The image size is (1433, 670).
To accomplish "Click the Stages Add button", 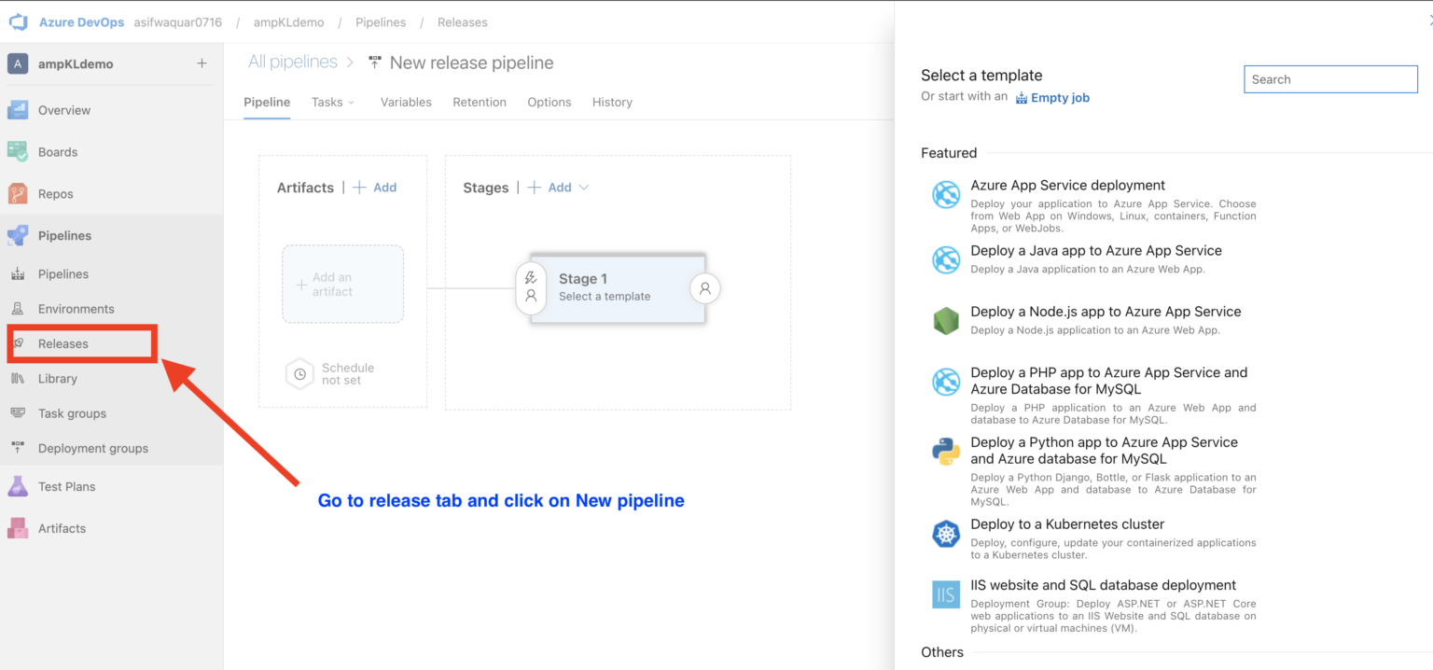I will tap(550, 188).
